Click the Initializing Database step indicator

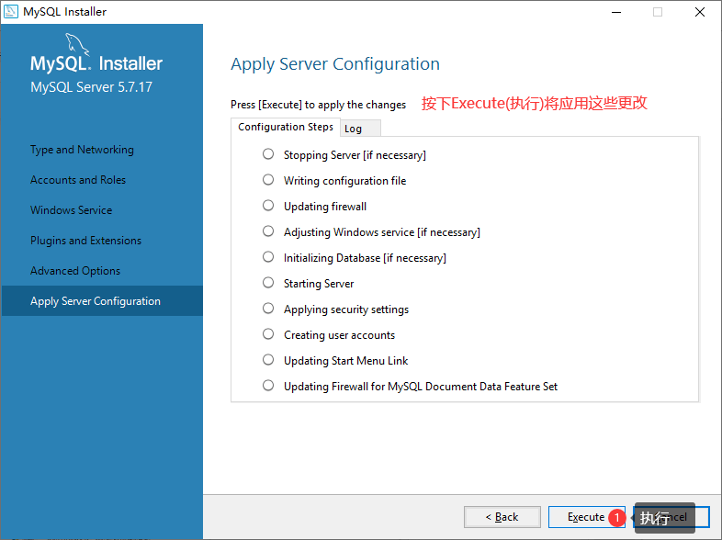click(268, 257)
